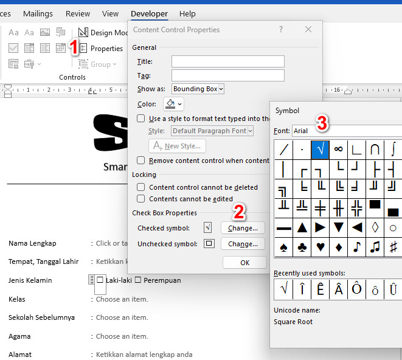
Task: Click into the Title text field
Action: (227, 61)
